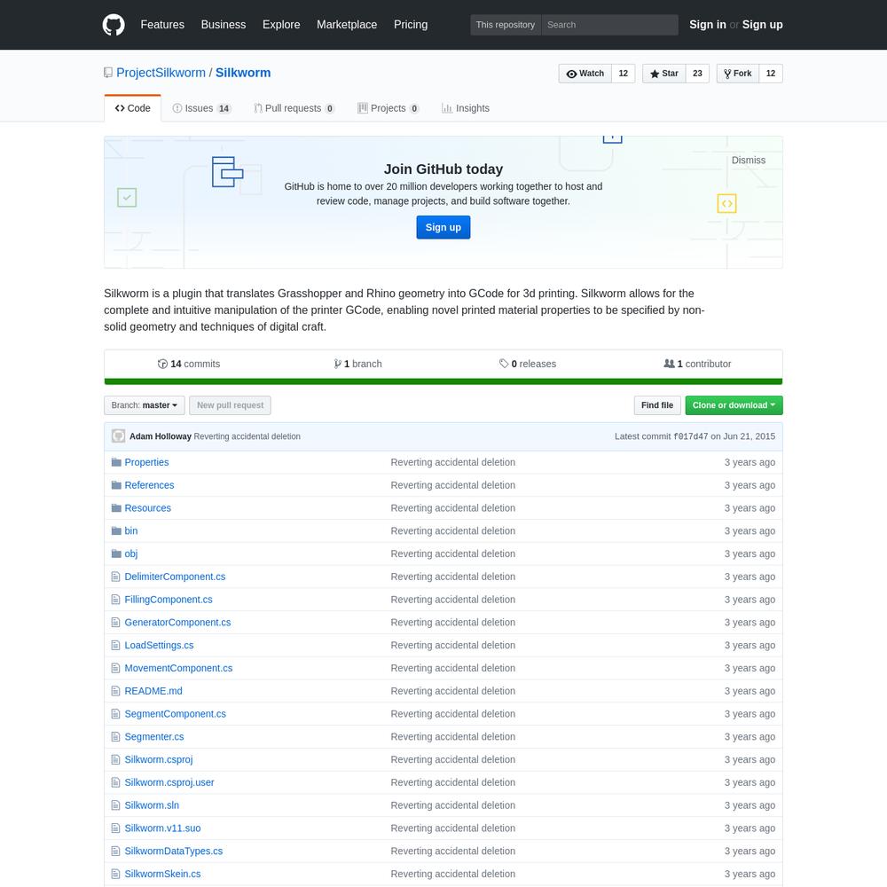Open Silkworm.v11.suo file
The height and width of the screenshot is (887, 887).
click(162, 828)
